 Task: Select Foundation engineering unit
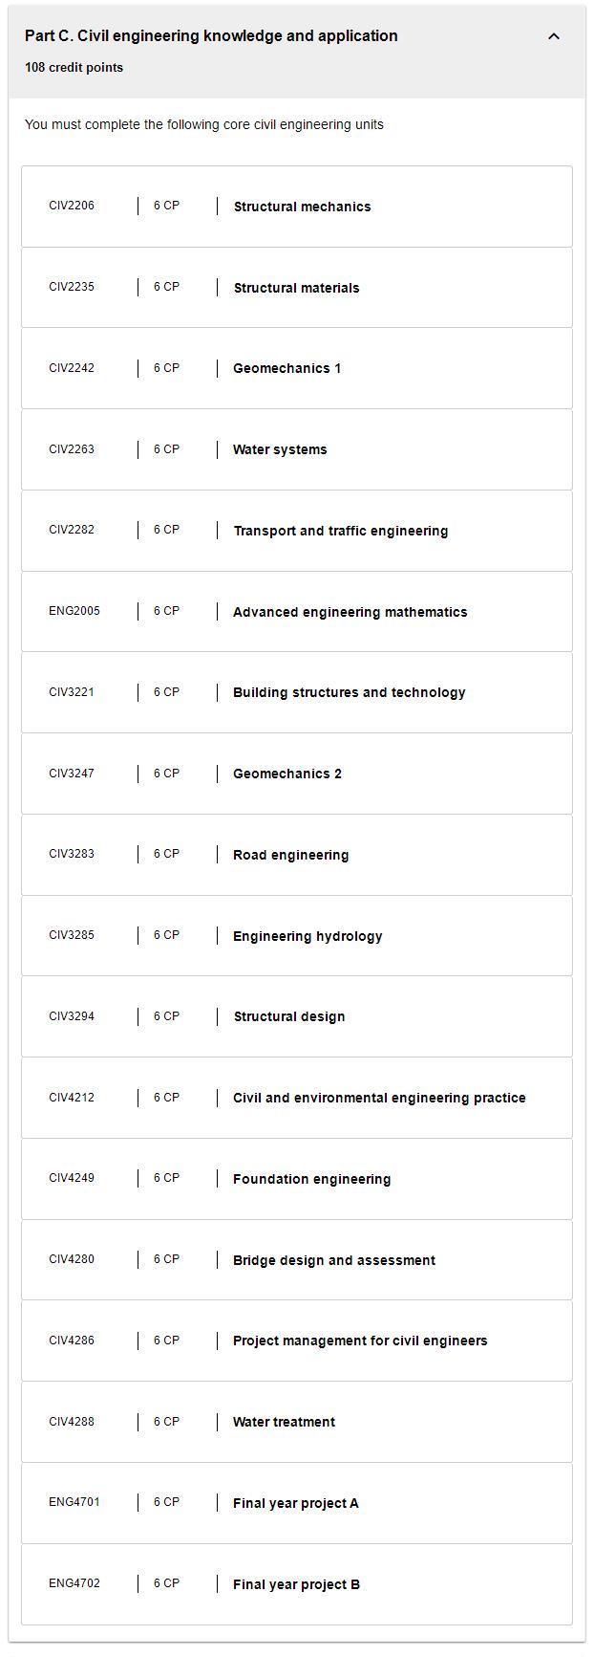pyautogui.click(x=297, y=1179)
